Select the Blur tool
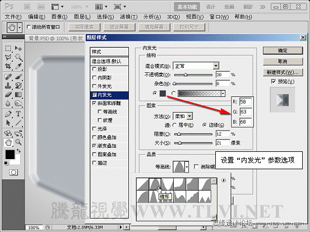This screenshot has width=310, height=232. [8, 103]
